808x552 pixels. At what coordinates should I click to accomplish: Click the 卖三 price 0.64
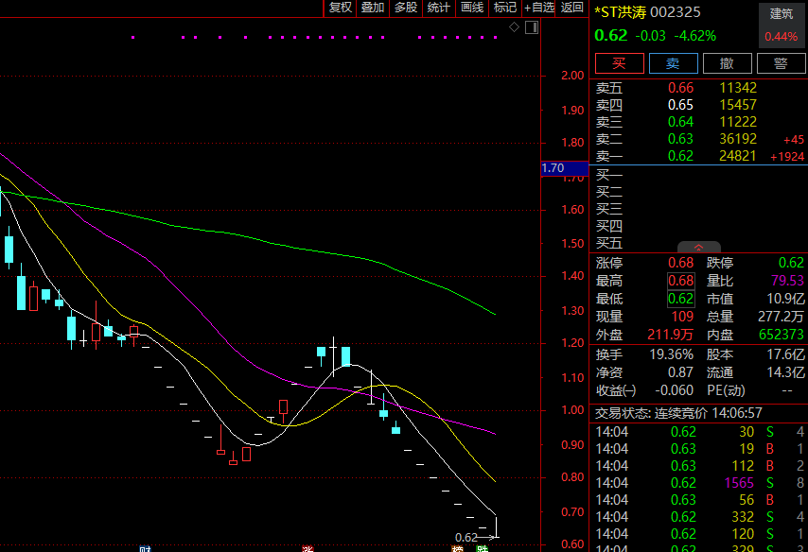(680, 122)
